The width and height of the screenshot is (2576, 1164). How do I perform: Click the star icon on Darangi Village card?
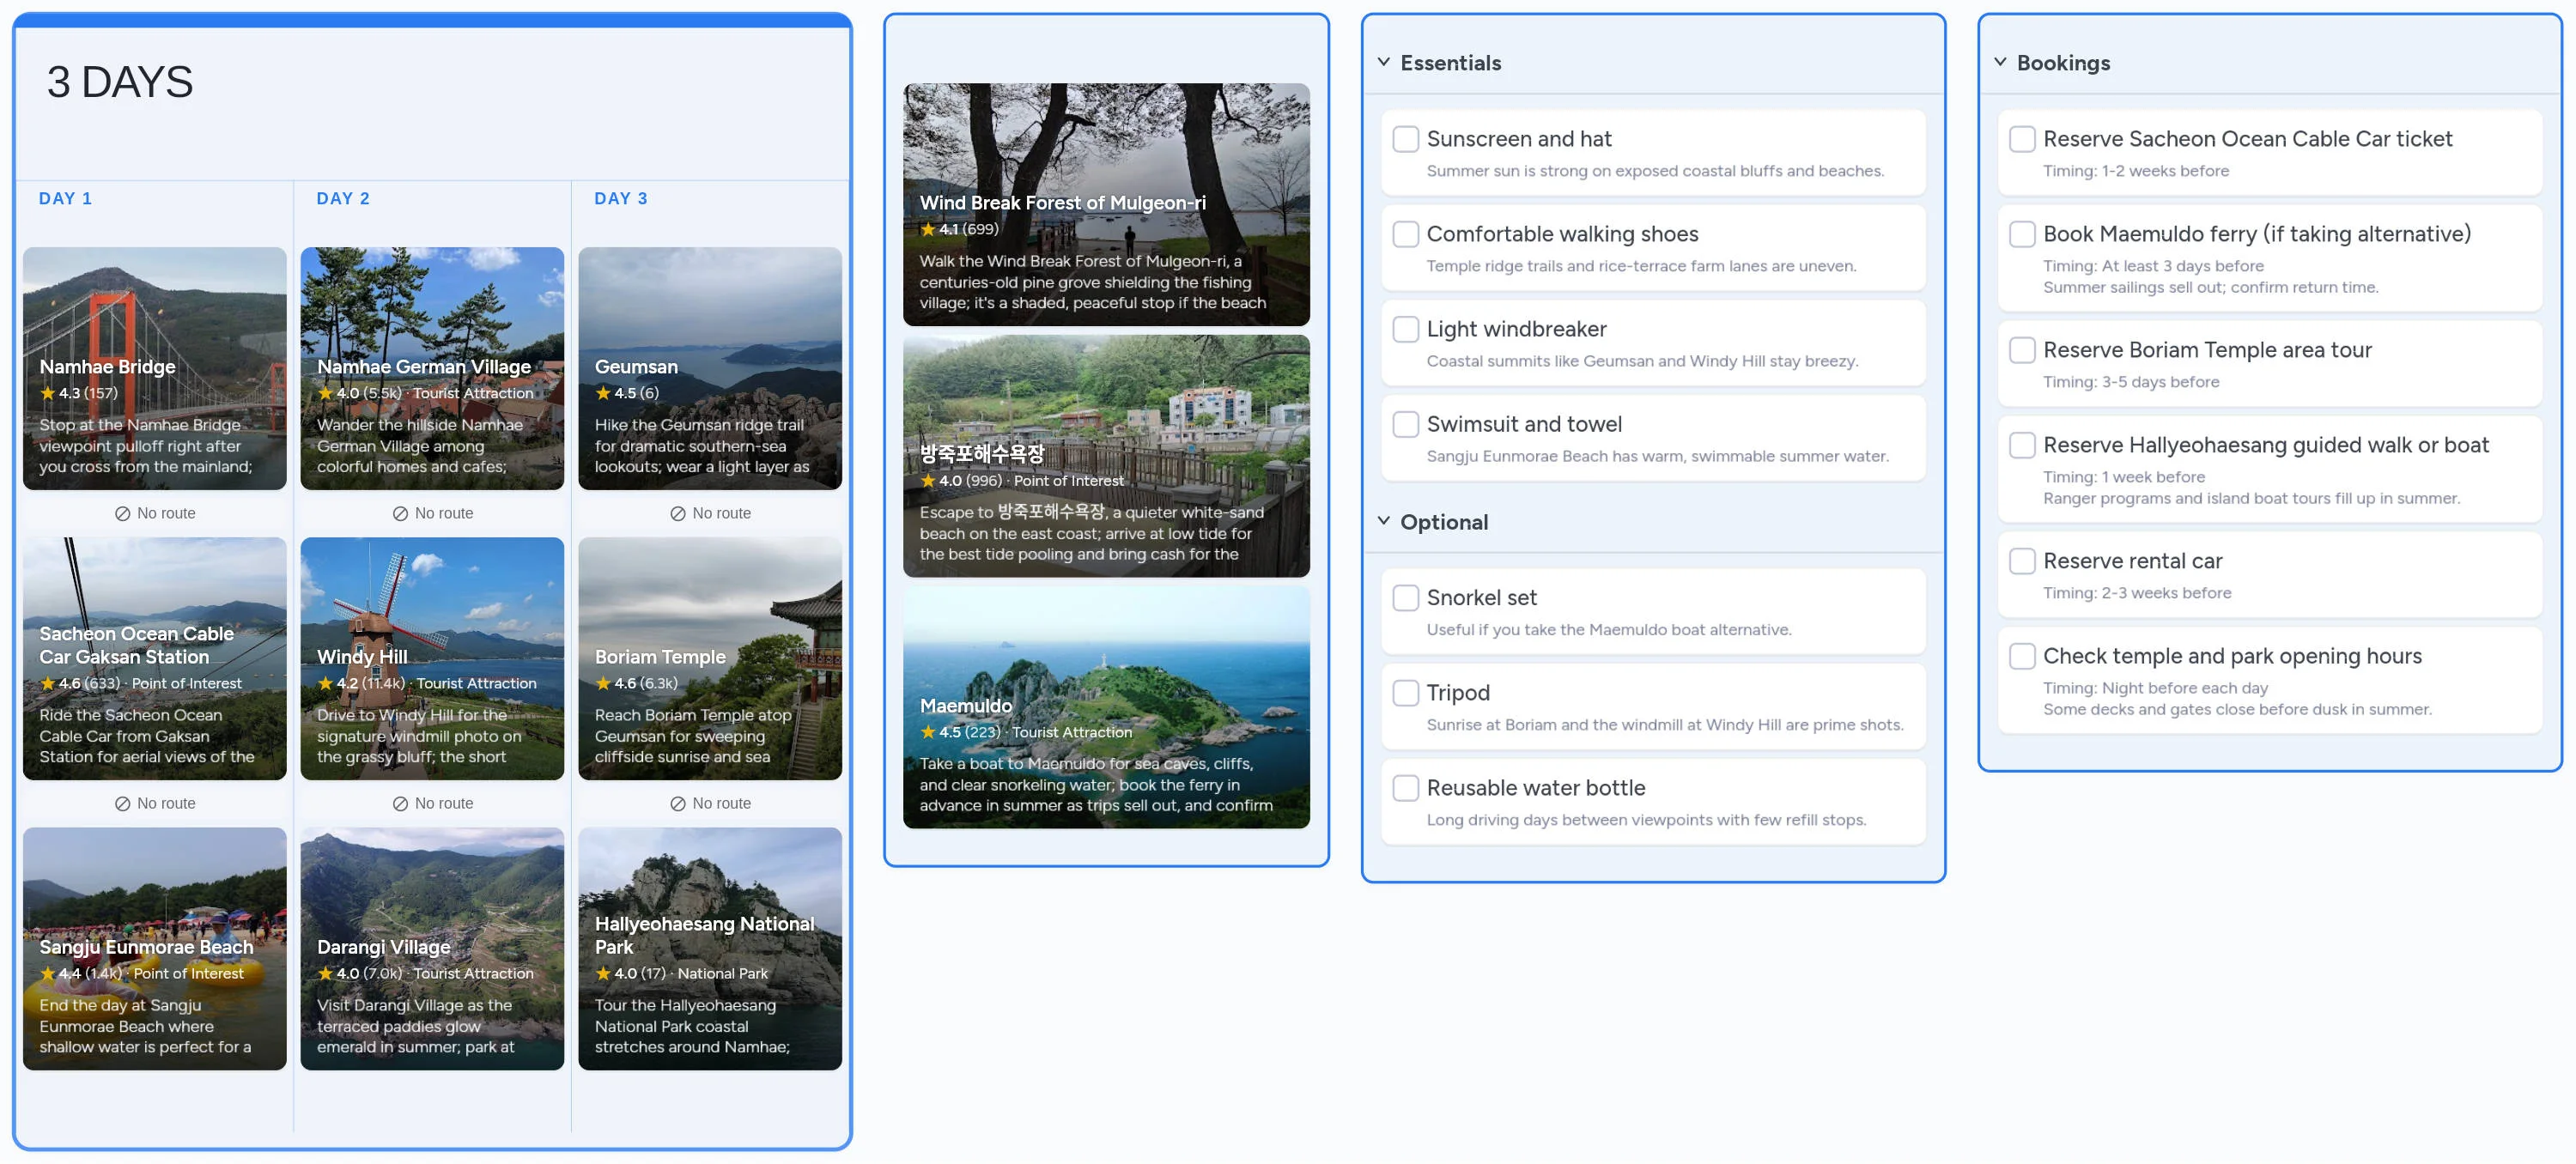coord(325,973)
